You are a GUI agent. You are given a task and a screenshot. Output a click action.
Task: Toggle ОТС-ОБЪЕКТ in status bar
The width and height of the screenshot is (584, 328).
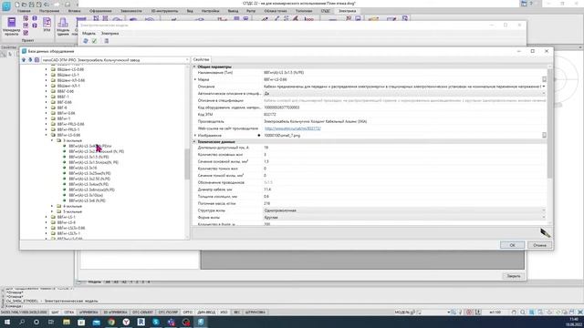(x=142, y=312)
